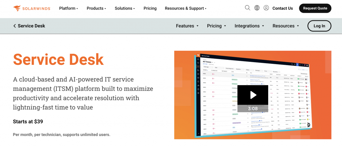Click the Per month, per technician text

pyautogui.click(x=61, y=135)
